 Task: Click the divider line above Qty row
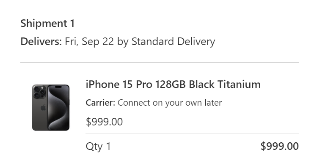click(x=192, y=133)
